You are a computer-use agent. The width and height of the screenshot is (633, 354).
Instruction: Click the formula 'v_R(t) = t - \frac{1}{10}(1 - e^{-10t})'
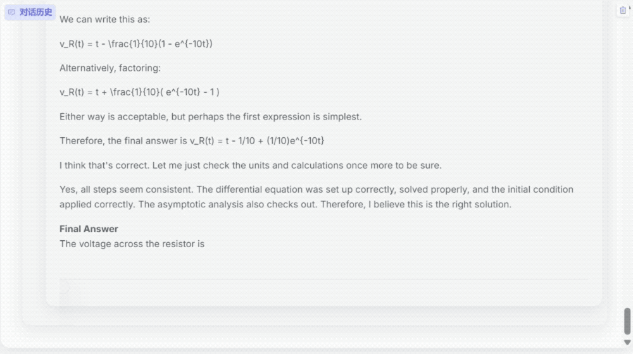click(136, 44)
